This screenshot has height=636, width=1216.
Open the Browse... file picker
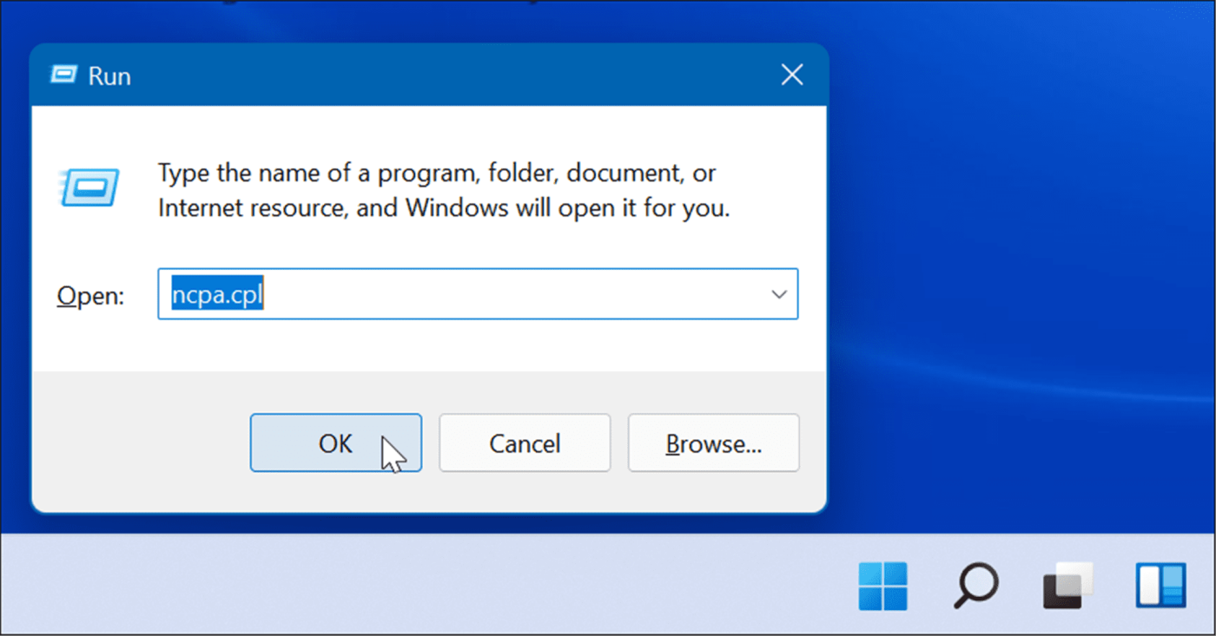point(713,443)
